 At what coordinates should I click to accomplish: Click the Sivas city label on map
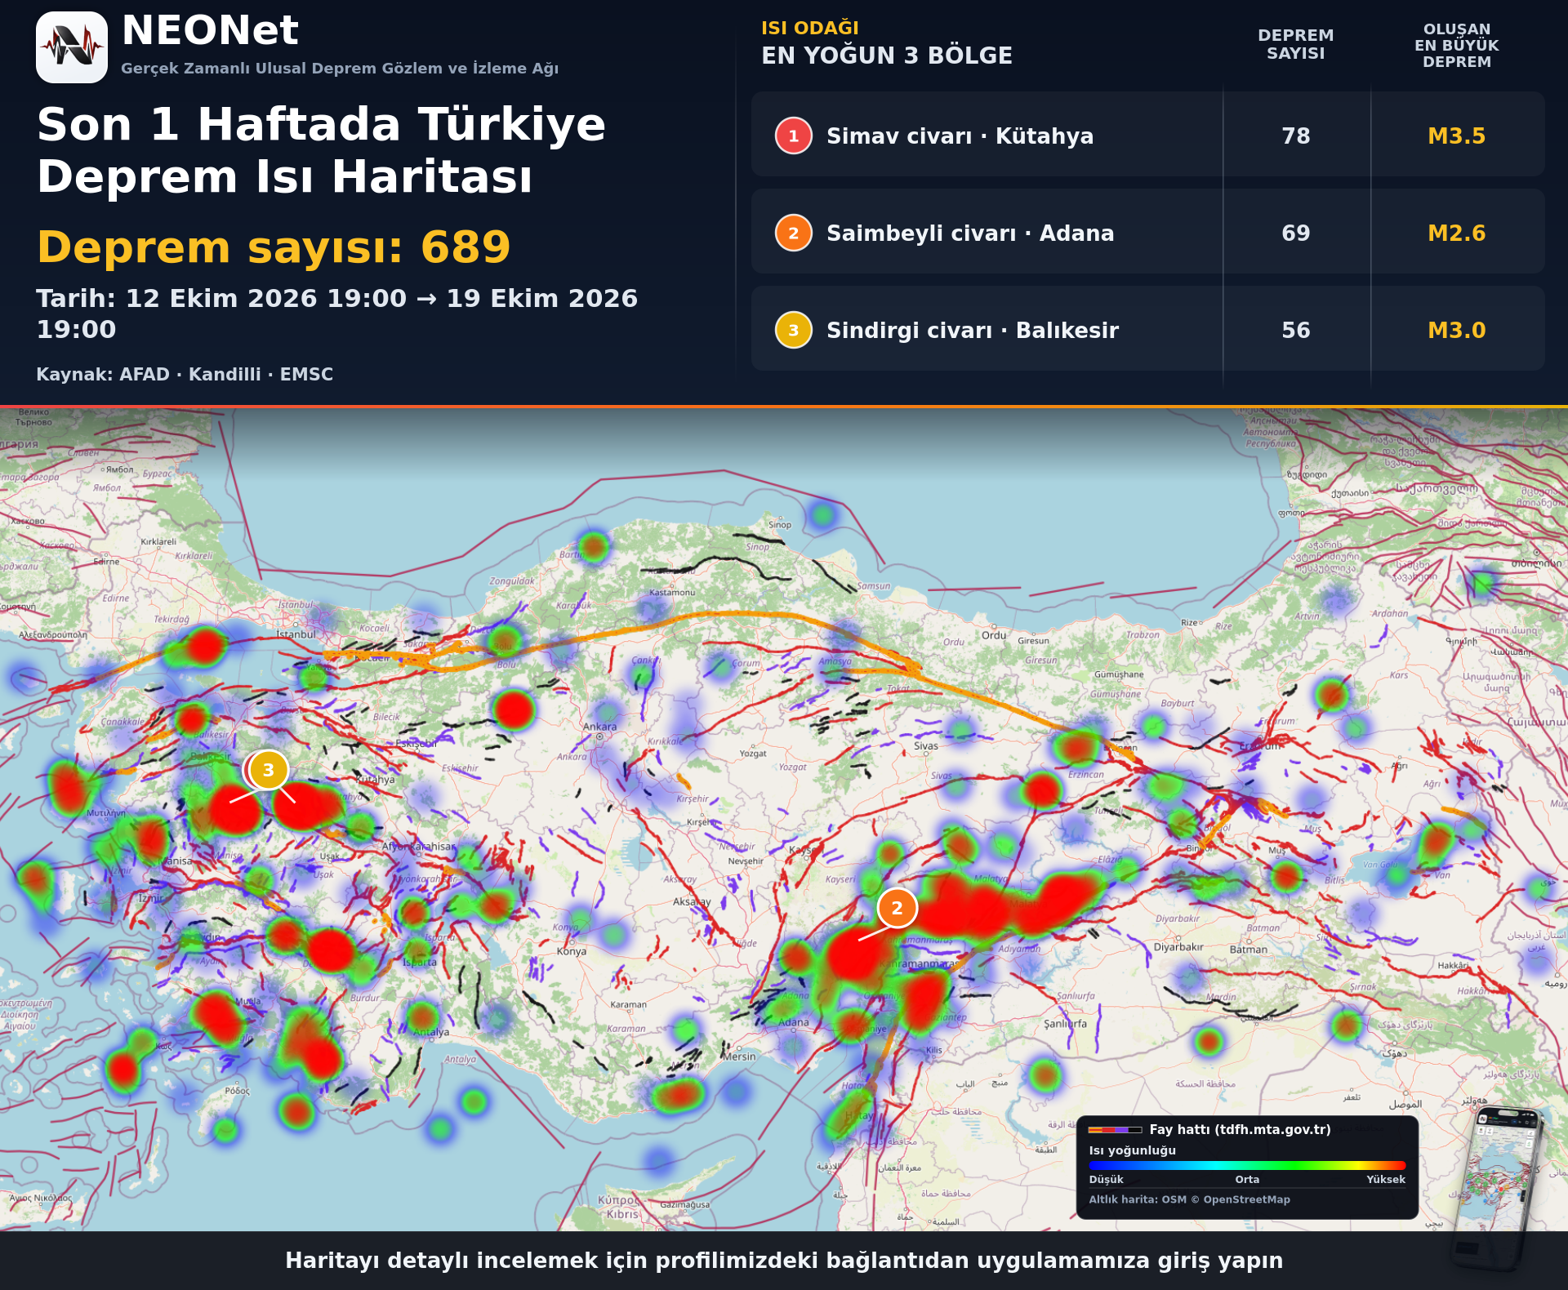tap(925, 745)
